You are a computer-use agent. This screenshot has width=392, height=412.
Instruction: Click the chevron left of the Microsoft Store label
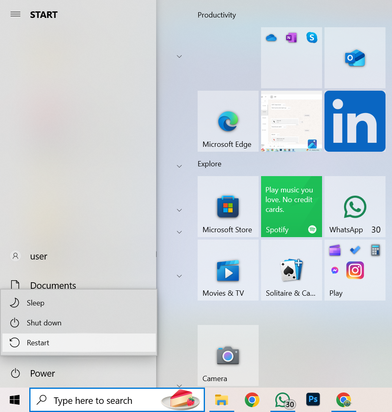[x=179, y=232]
